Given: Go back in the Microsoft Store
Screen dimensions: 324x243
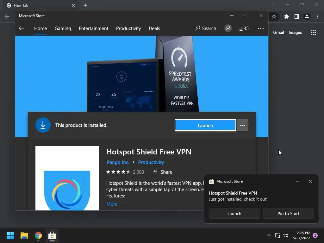Looking at the screenshot, I should 22,28.
